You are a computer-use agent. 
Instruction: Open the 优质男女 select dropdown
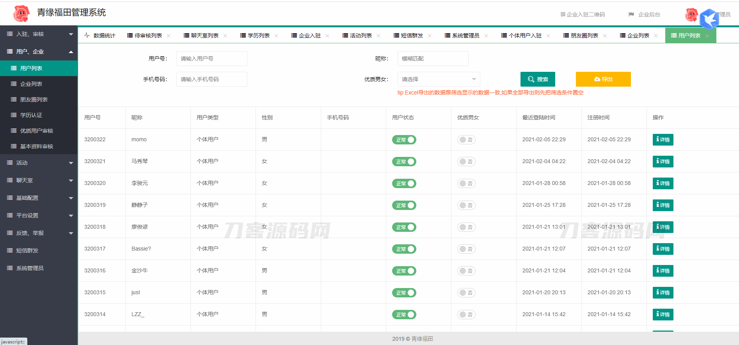click(439, 79)
